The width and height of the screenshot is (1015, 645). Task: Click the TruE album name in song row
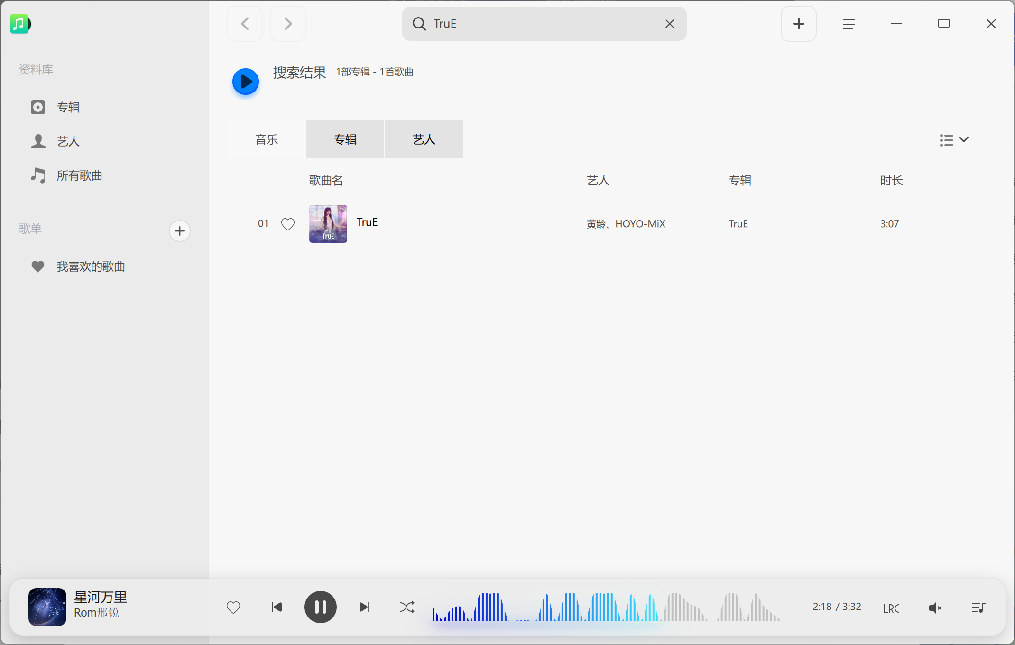(x=738, y=224)
